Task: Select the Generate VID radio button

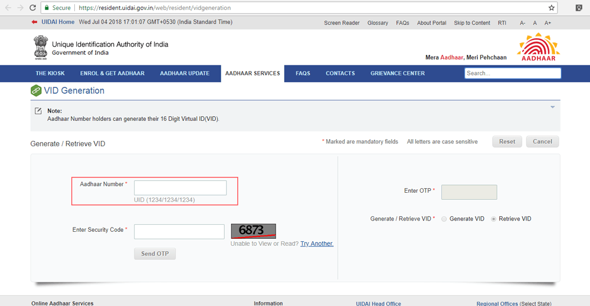Action: (444, 219)
